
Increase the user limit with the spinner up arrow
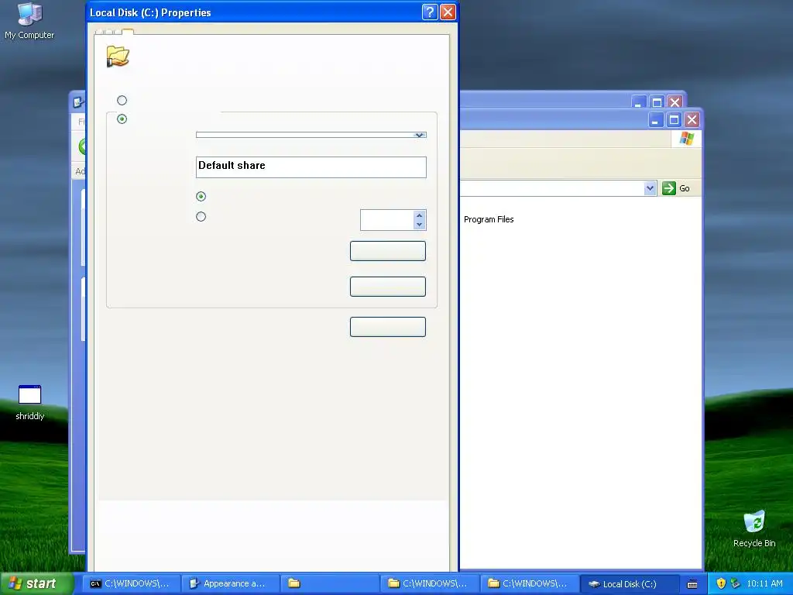pyautogui.click(x=419, y=215)
